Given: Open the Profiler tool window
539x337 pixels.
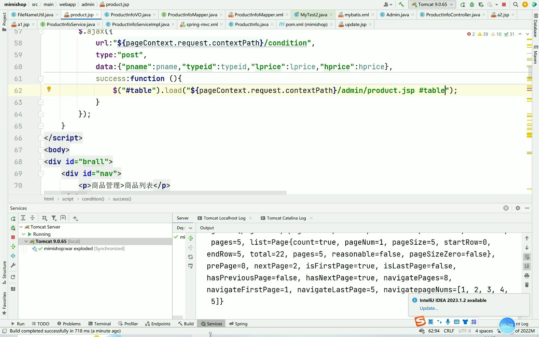Looking at the screenshot, I should 128,324.
